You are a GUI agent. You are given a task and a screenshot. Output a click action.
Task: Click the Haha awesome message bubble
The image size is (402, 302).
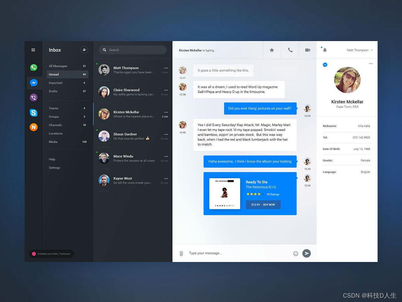point(250,161)
